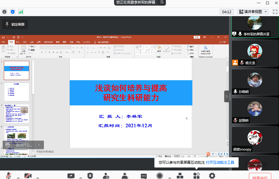Expand the microphone options arrow

click(x=18, y=178)
